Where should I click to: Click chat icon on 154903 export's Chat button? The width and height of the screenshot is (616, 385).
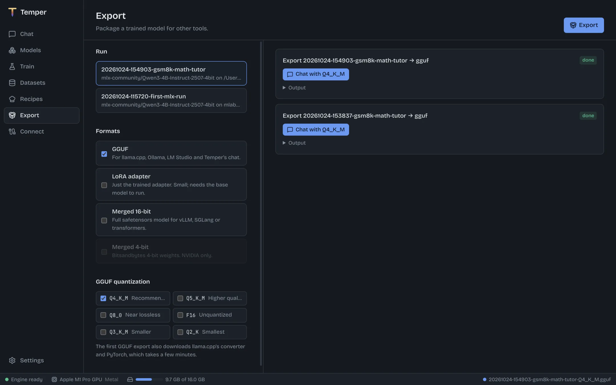290,74
